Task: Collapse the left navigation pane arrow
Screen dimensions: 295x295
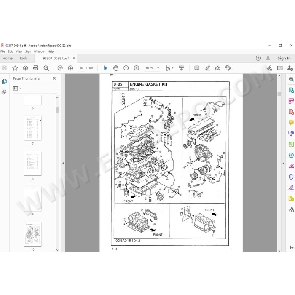Action: click(63, 164)
